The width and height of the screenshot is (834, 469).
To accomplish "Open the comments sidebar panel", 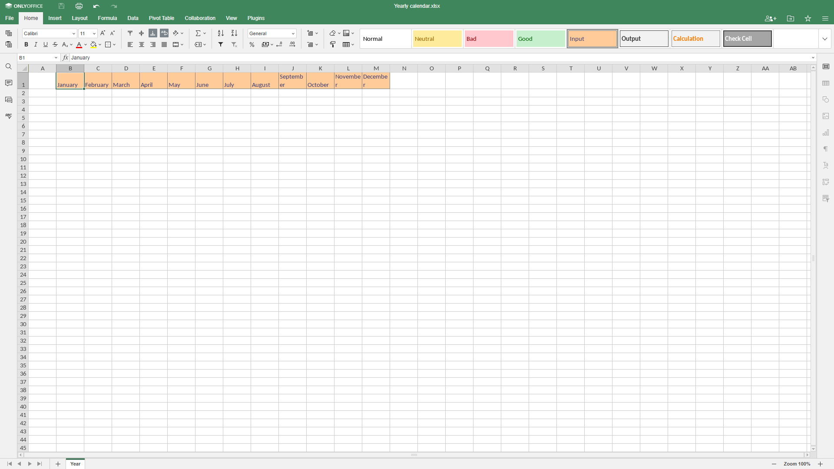I will coord(9,83).
